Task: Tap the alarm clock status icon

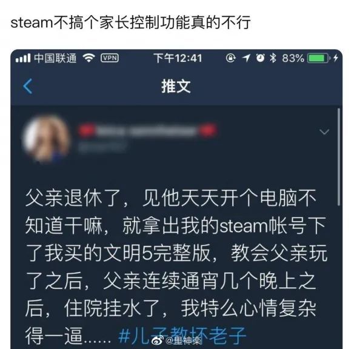Action: click(x=260, y=58)
